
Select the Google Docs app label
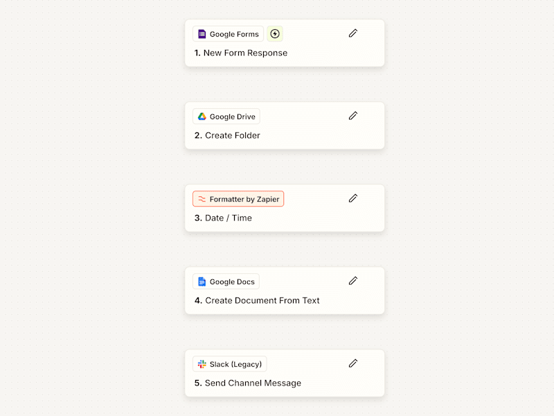[226, 281]
